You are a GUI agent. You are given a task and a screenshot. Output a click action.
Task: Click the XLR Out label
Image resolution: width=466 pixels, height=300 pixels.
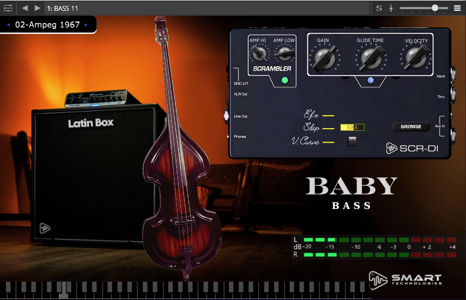point(241,94)
